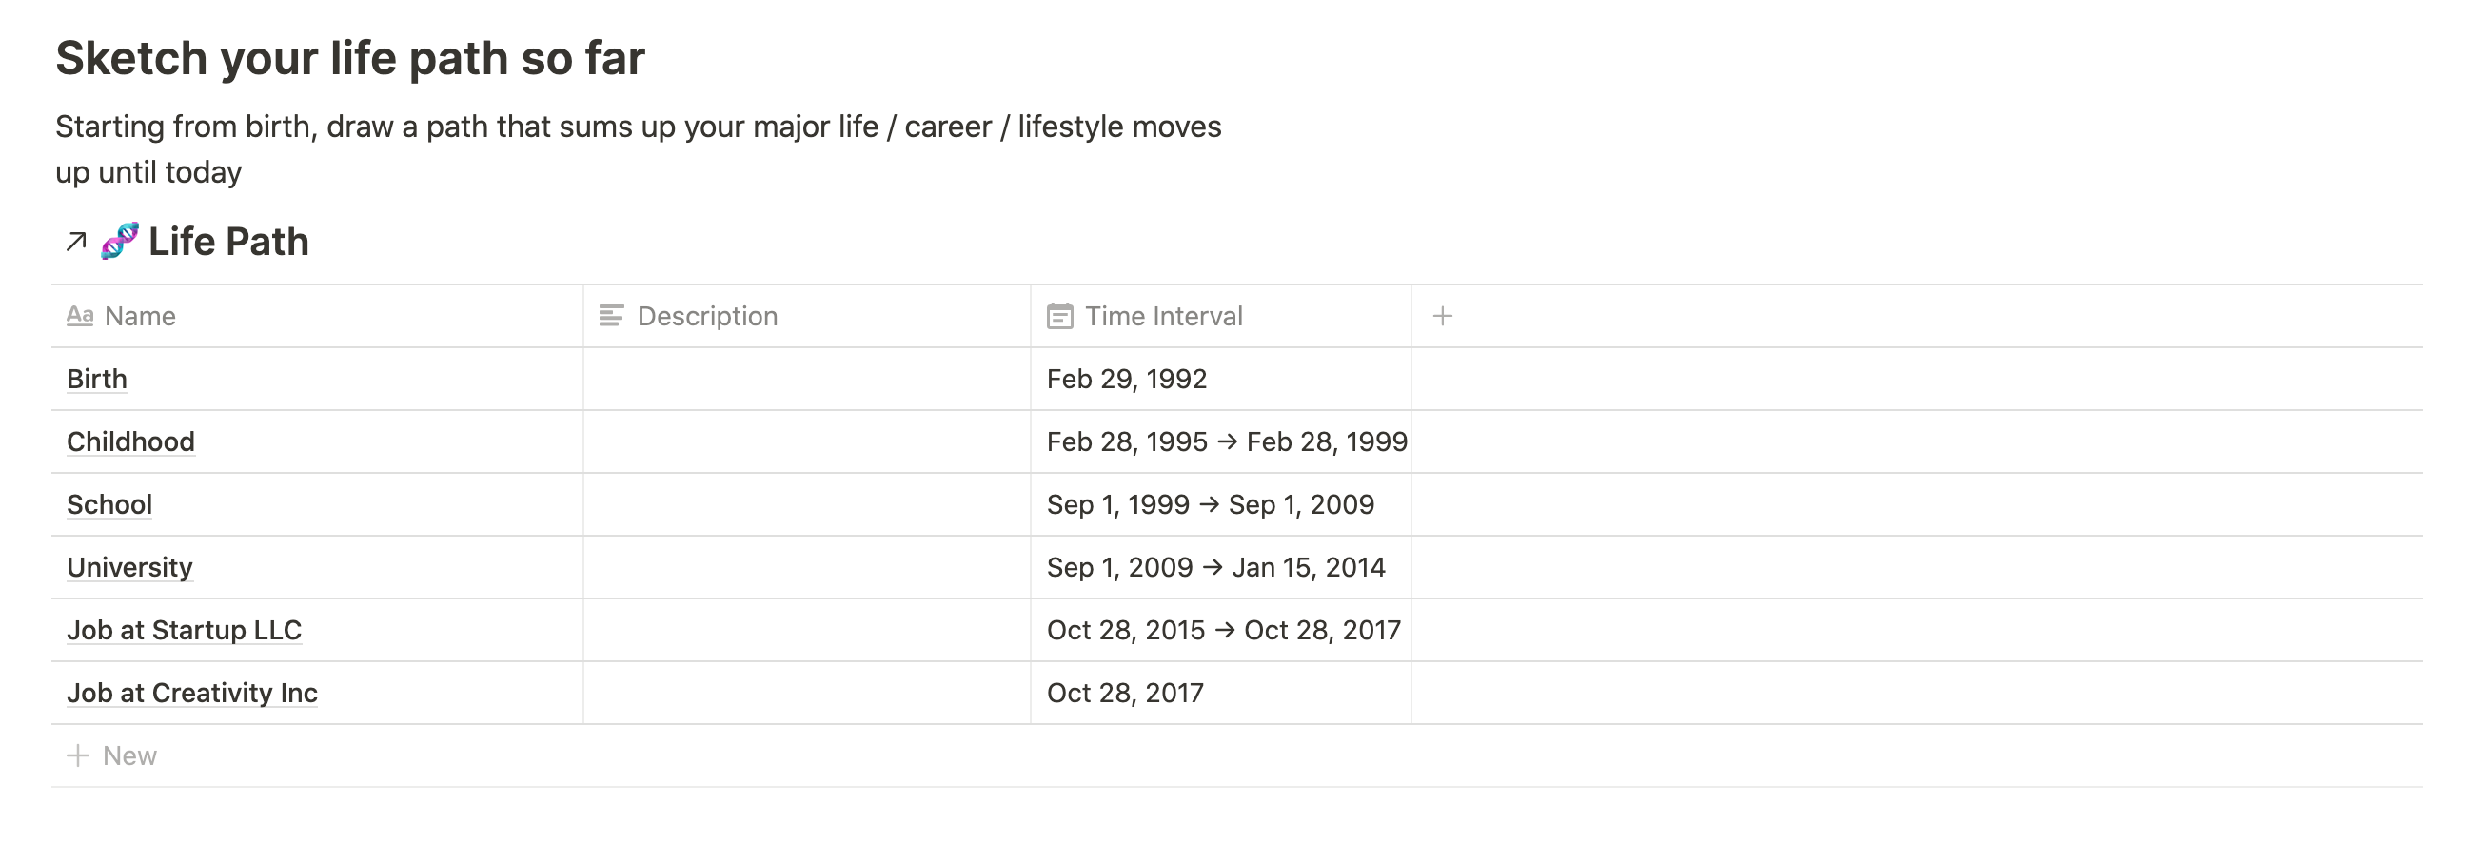Click the text lines icon in Description header
The width and height of the screenshot is (2486, 843).
[x=612, y=315]
